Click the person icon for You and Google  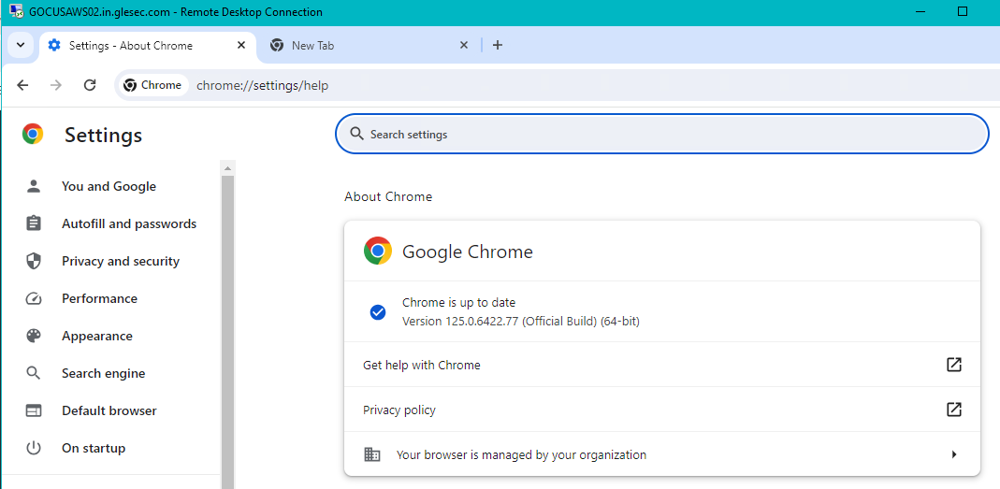33,186
